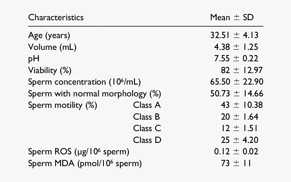Select the value 82 ± 12.97

[242, 70]
